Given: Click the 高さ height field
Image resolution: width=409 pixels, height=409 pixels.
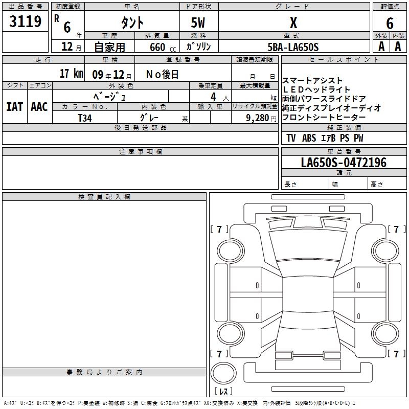Looking at the screenshot, I should [x=387, y=183].
